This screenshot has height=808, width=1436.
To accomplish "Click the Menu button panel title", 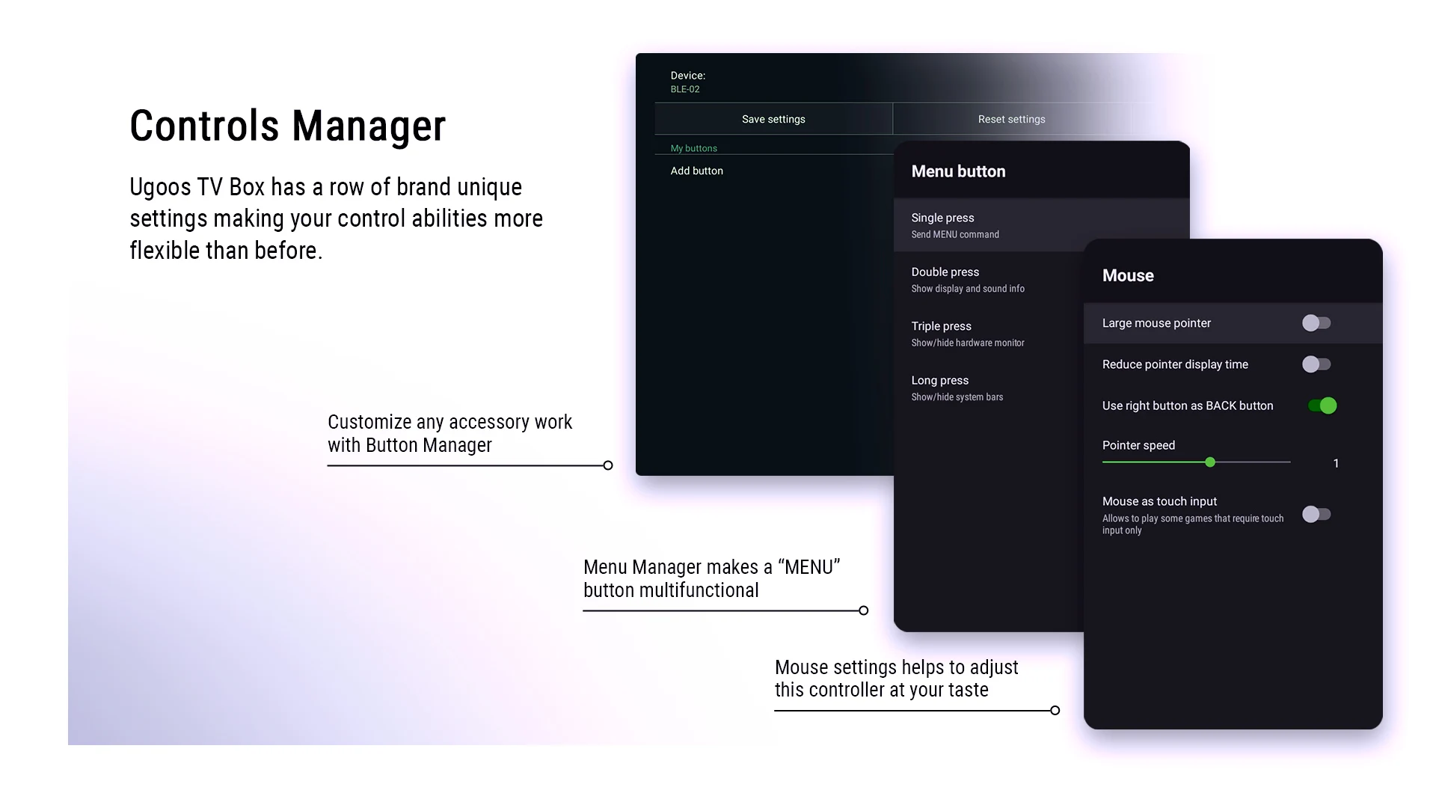I will tap(958, 171).
